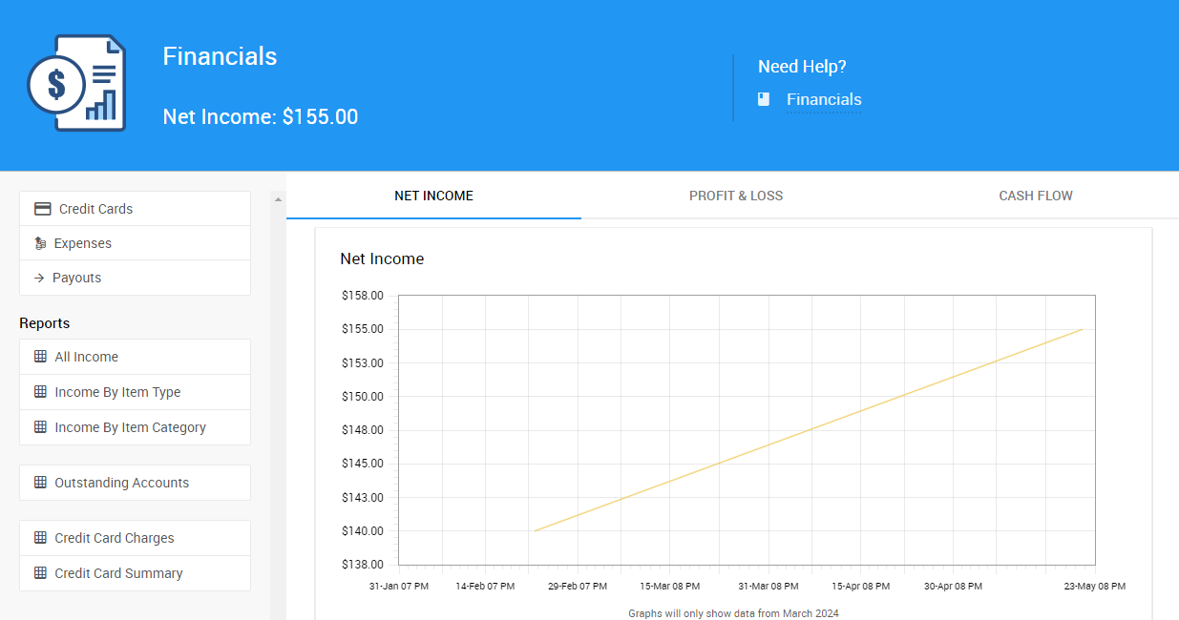Viewport: 1179px width, 620px height.
Task: Click the yellow net income line endpoint
Action: pos(1082,329)
